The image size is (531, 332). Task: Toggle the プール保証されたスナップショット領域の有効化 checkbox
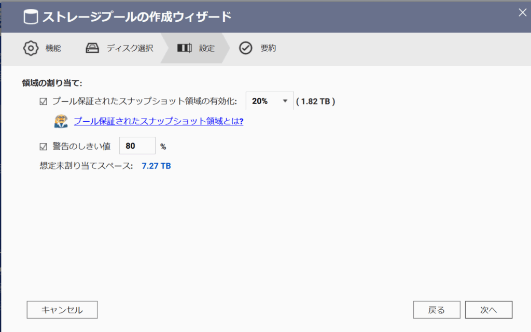[x=44, y=102]
